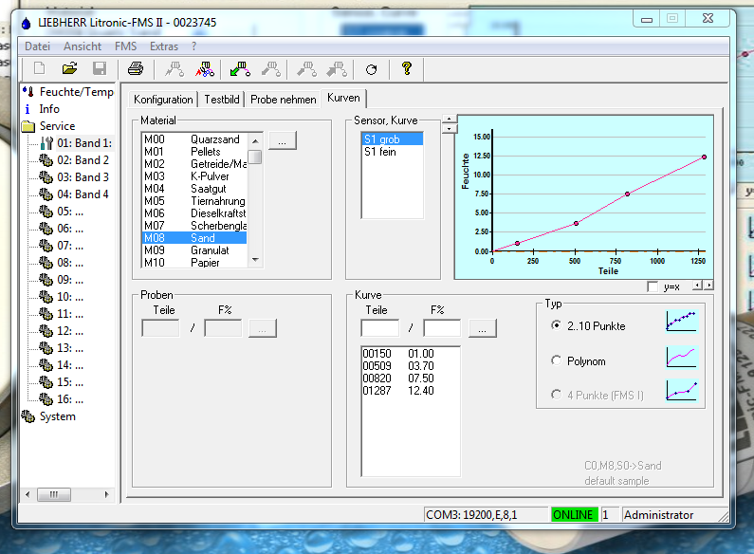754x554 pixels.
Task: Select the 4 Punkte (FMS I) radio button
Action: [556, 395]
